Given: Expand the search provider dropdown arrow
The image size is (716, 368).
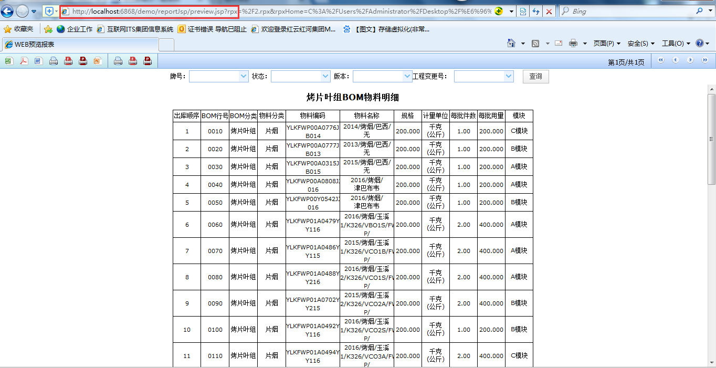Looking at the screenshot, I should (711, 11).
